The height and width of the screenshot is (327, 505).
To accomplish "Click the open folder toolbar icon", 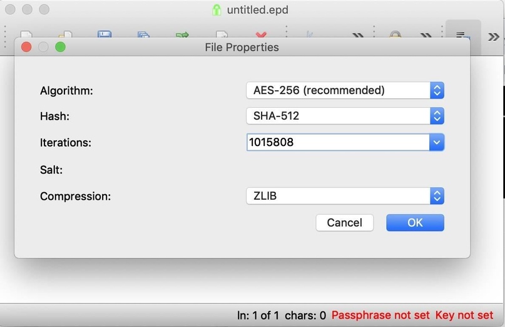I will pyautogui.click(x=66, y=34).
